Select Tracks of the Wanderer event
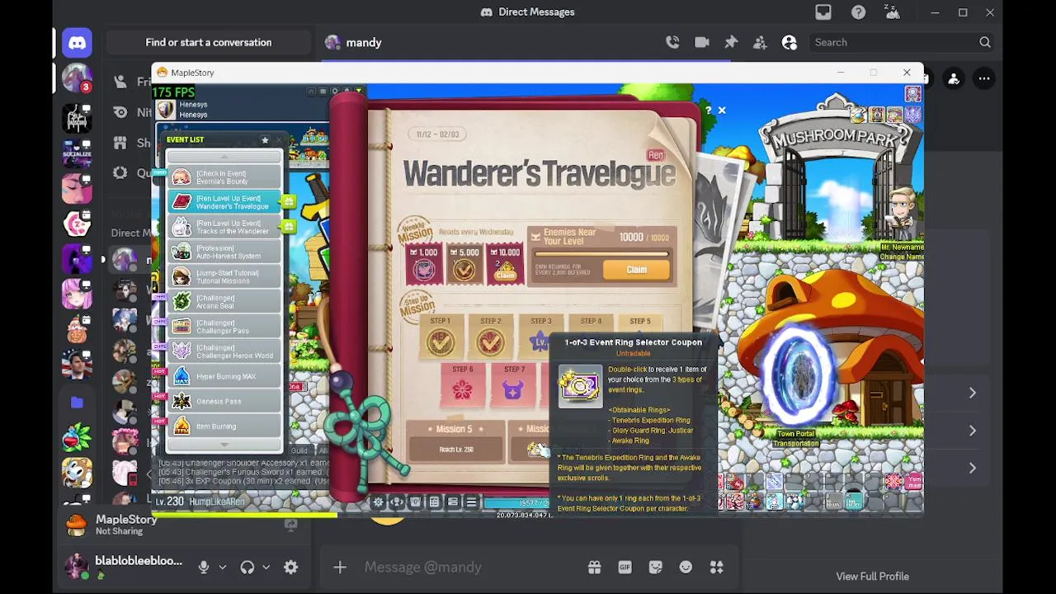This screenshot has height=594, width=1056. (224, 227)
